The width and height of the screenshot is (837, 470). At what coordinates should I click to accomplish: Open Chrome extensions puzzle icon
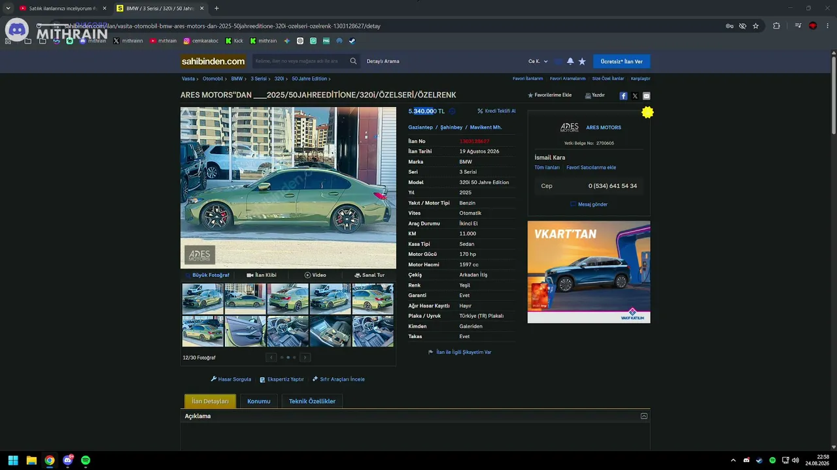tap(777, 26)
